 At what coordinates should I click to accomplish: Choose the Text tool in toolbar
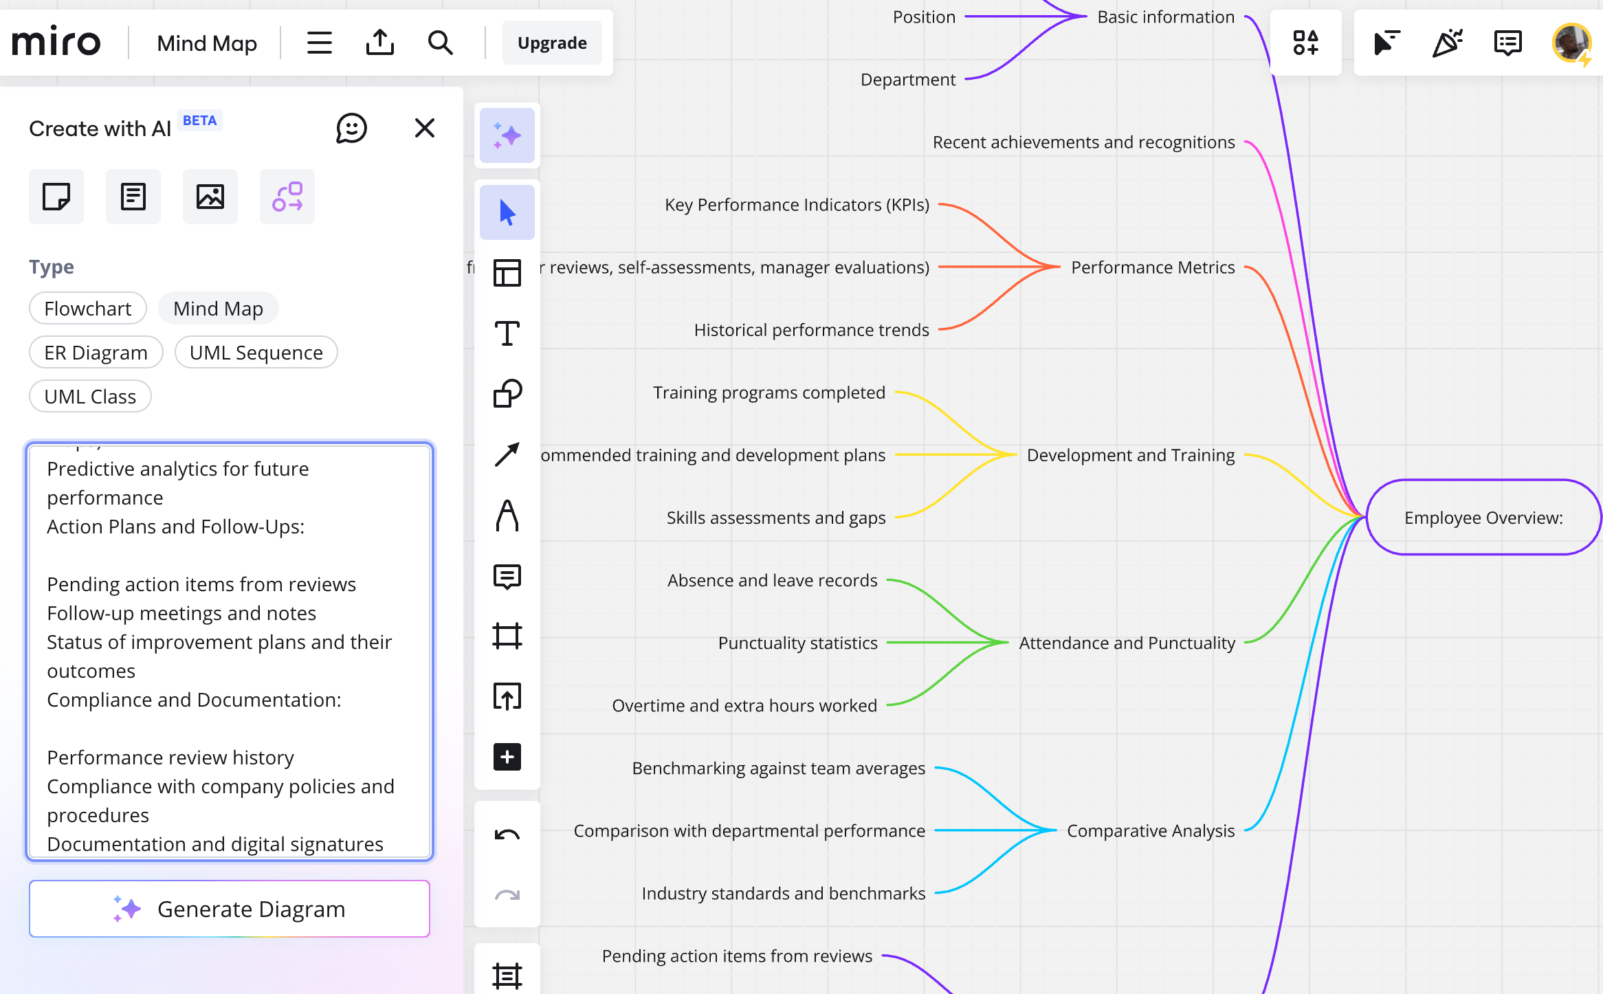(x=507, y=333)
